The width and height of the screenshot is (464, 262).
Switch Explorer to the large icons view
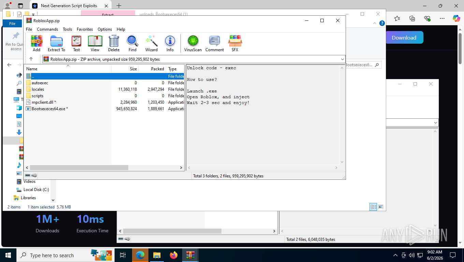(x=381, y=207)
